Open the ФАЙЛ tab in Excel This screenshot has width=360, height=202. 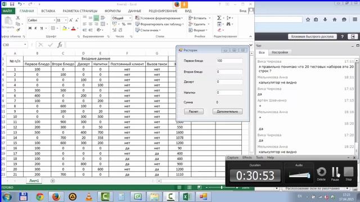pos(8,11)
